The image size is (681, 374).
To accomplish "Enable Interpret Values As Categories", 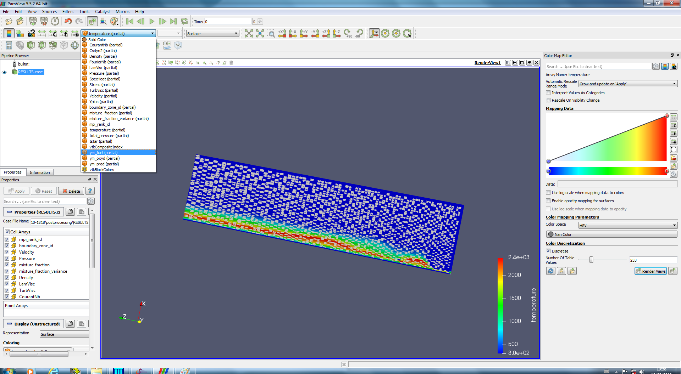I will (548, 93).
